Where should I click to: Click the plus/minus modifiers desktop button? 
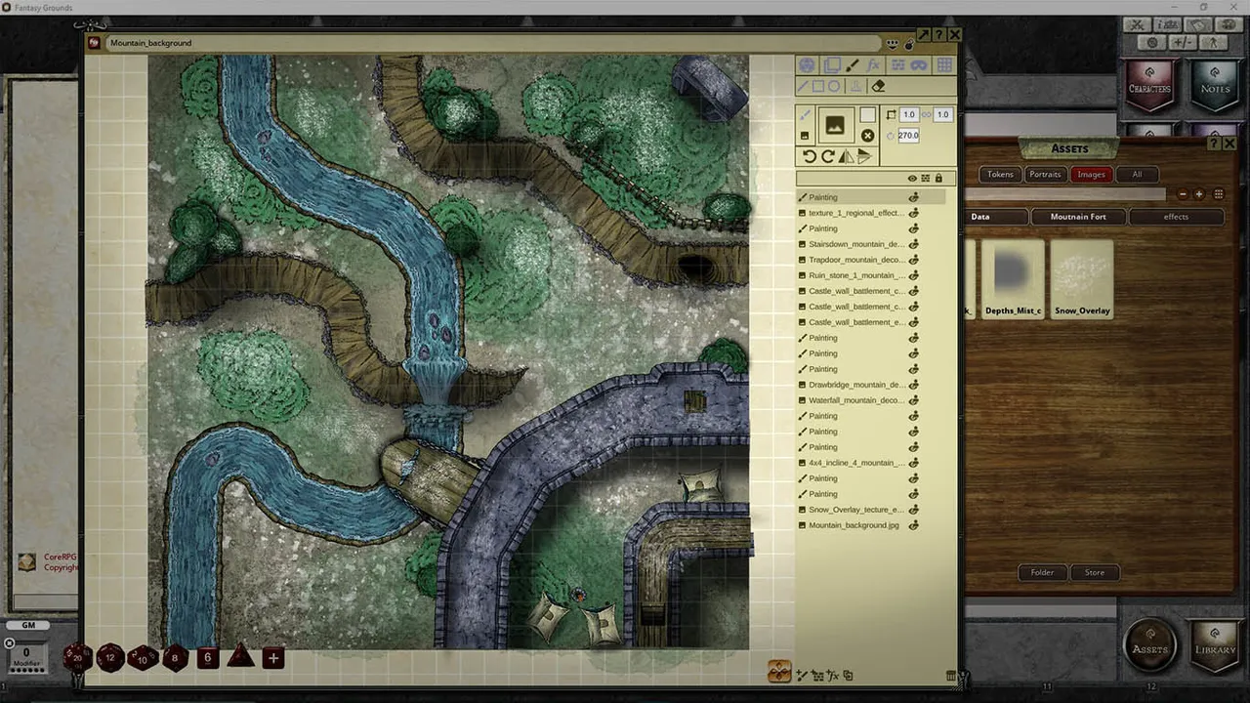click(x=1183, y=42)
